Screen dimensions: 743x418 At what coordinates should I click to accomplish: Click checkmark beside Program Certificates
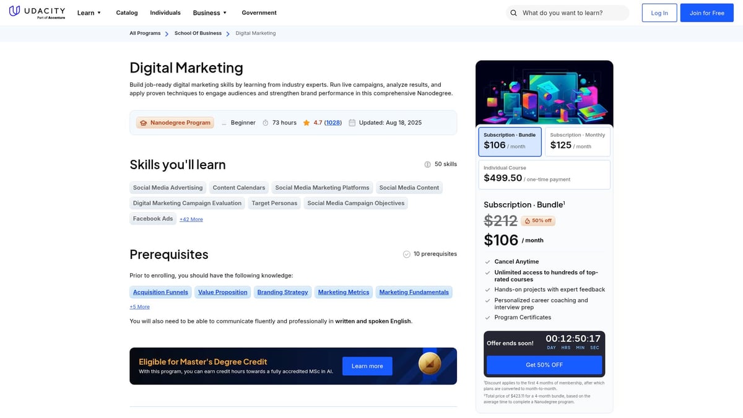pyautogui.click(x=487, y=318)
